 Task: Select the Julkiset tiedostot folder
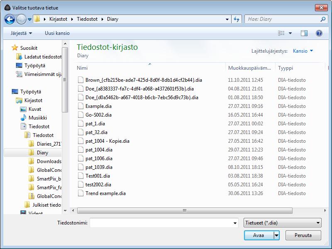(x=46, y=205)
